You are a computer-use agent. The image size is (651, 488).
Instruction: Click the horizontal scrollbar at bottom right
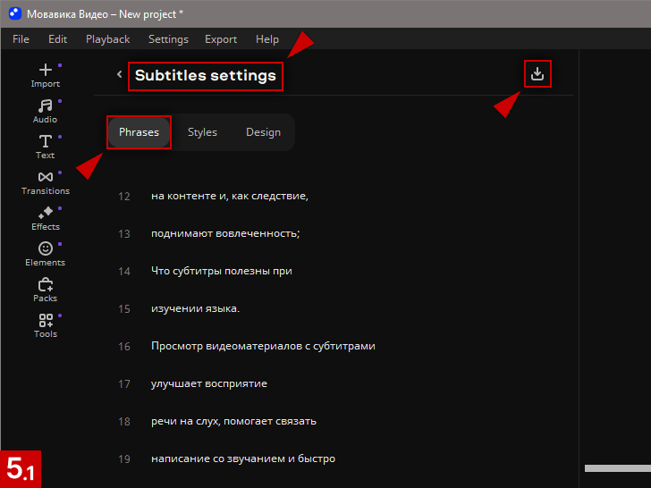pos(617,467)
